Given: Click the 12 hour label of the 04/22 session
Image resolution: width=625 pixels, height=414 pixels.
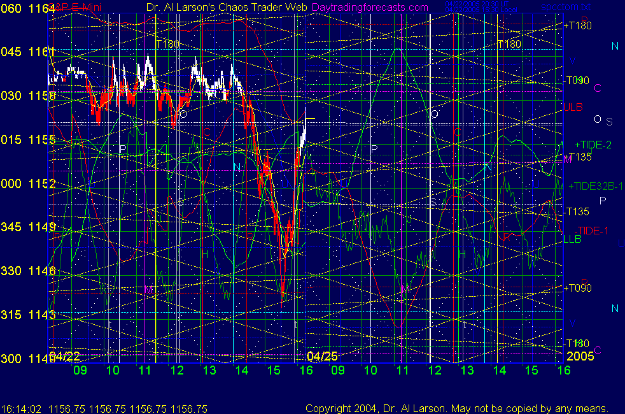Looking at the screenshot, I should point(177,370).
